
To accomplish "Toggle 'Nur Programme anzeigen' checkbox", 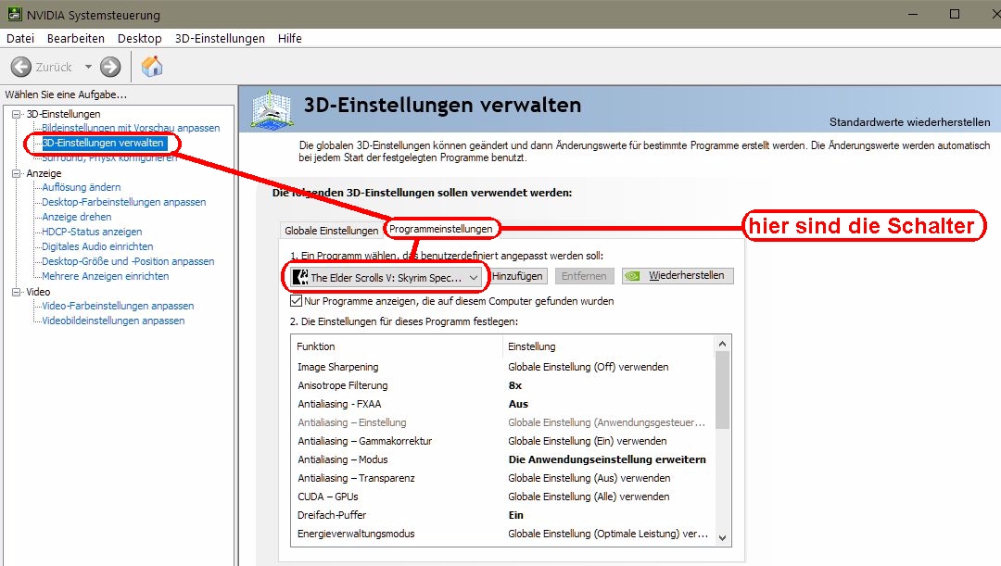I will click(297, 301).
